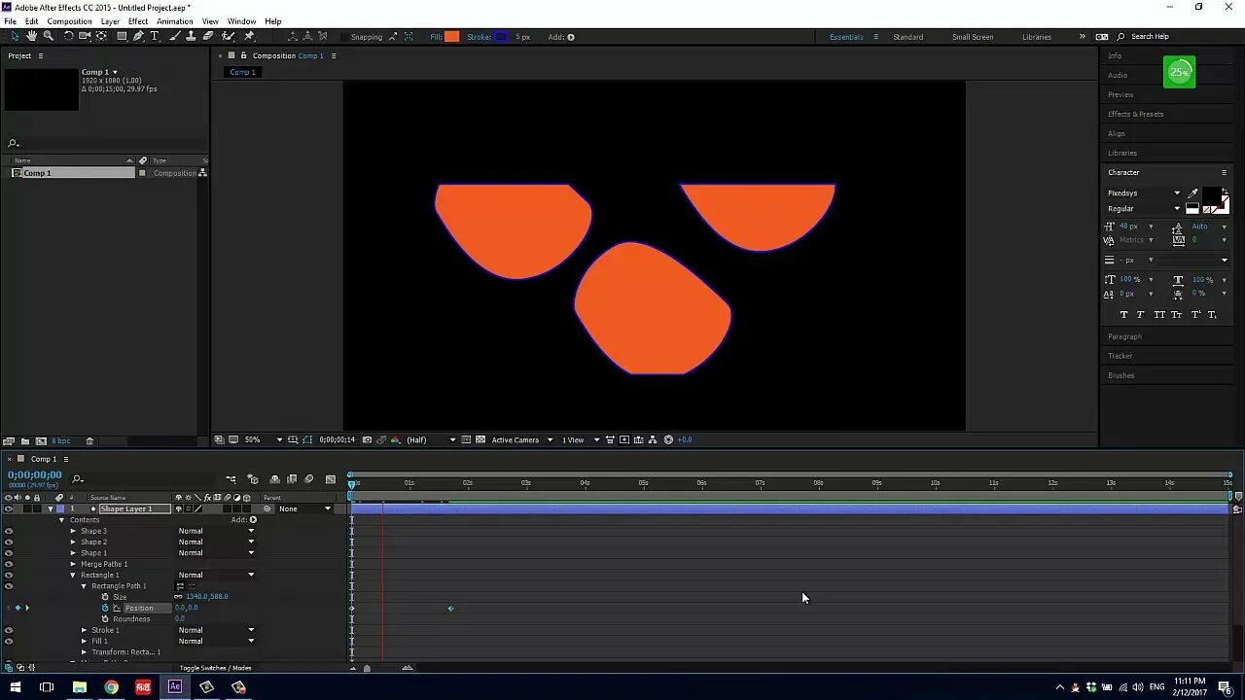Open the Graph Editor icon in timeline
1245x700 pixels.
click(x=331, y=478)
